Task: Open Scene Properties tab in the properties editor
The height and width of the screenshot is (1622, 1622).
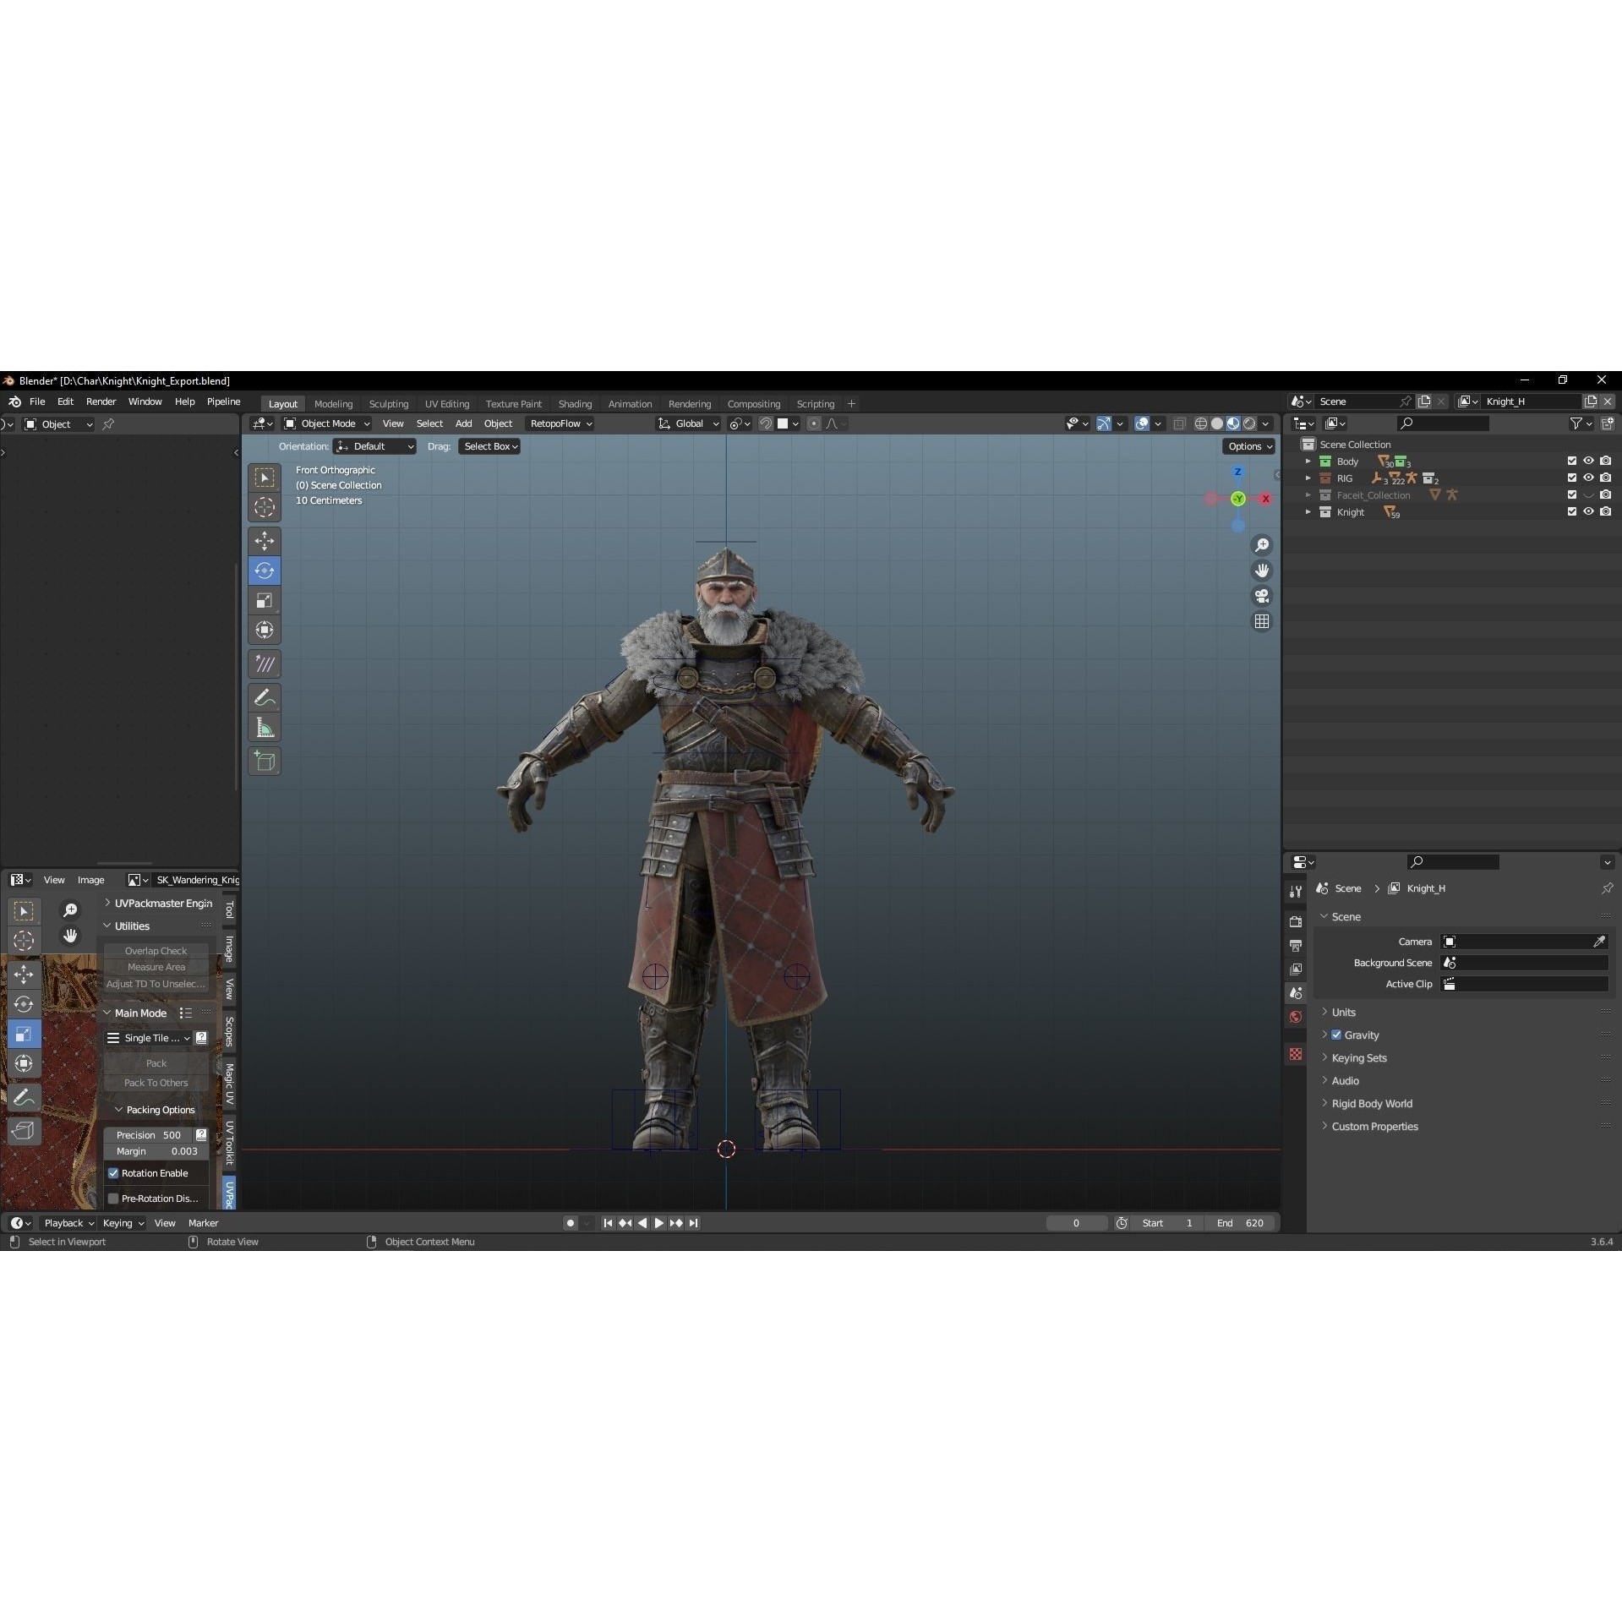Action: (x=1295, y=993)
